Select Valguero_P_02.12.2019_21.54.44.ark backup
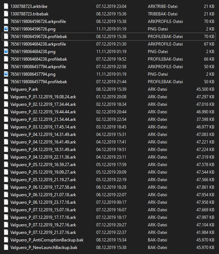 pyautogui.click(x=43, y=119)
